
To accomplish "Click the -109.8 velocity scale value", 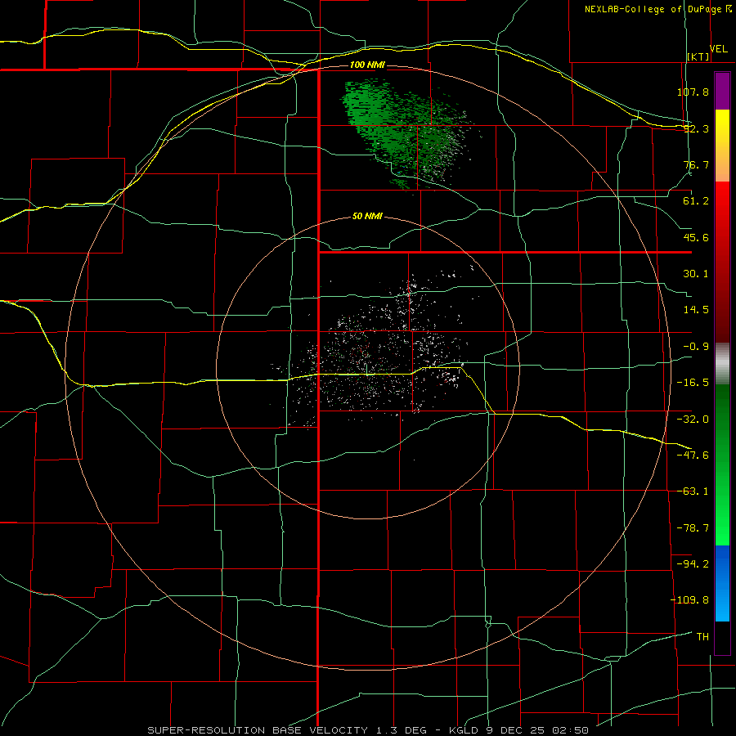I will [x=690, y=600].
